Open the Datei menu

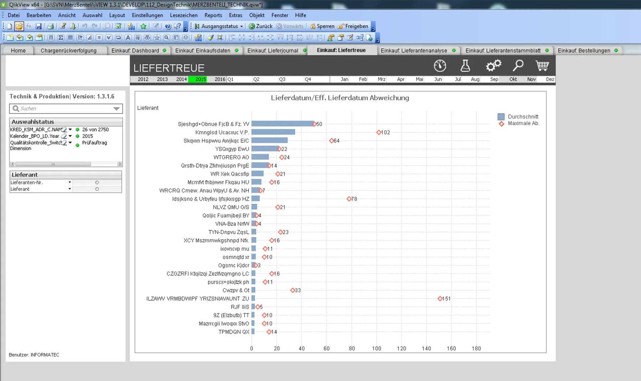tap(14, 15)
